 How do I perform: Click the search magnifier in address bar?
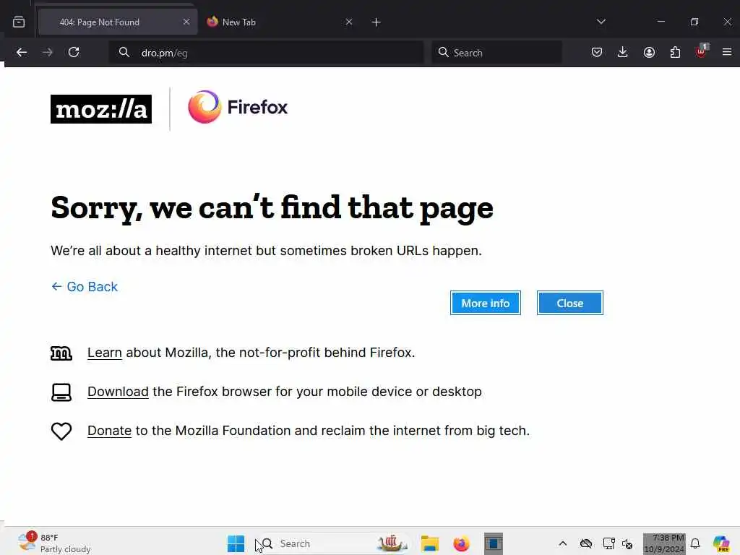pyautogui.click(x=124, y=52)
